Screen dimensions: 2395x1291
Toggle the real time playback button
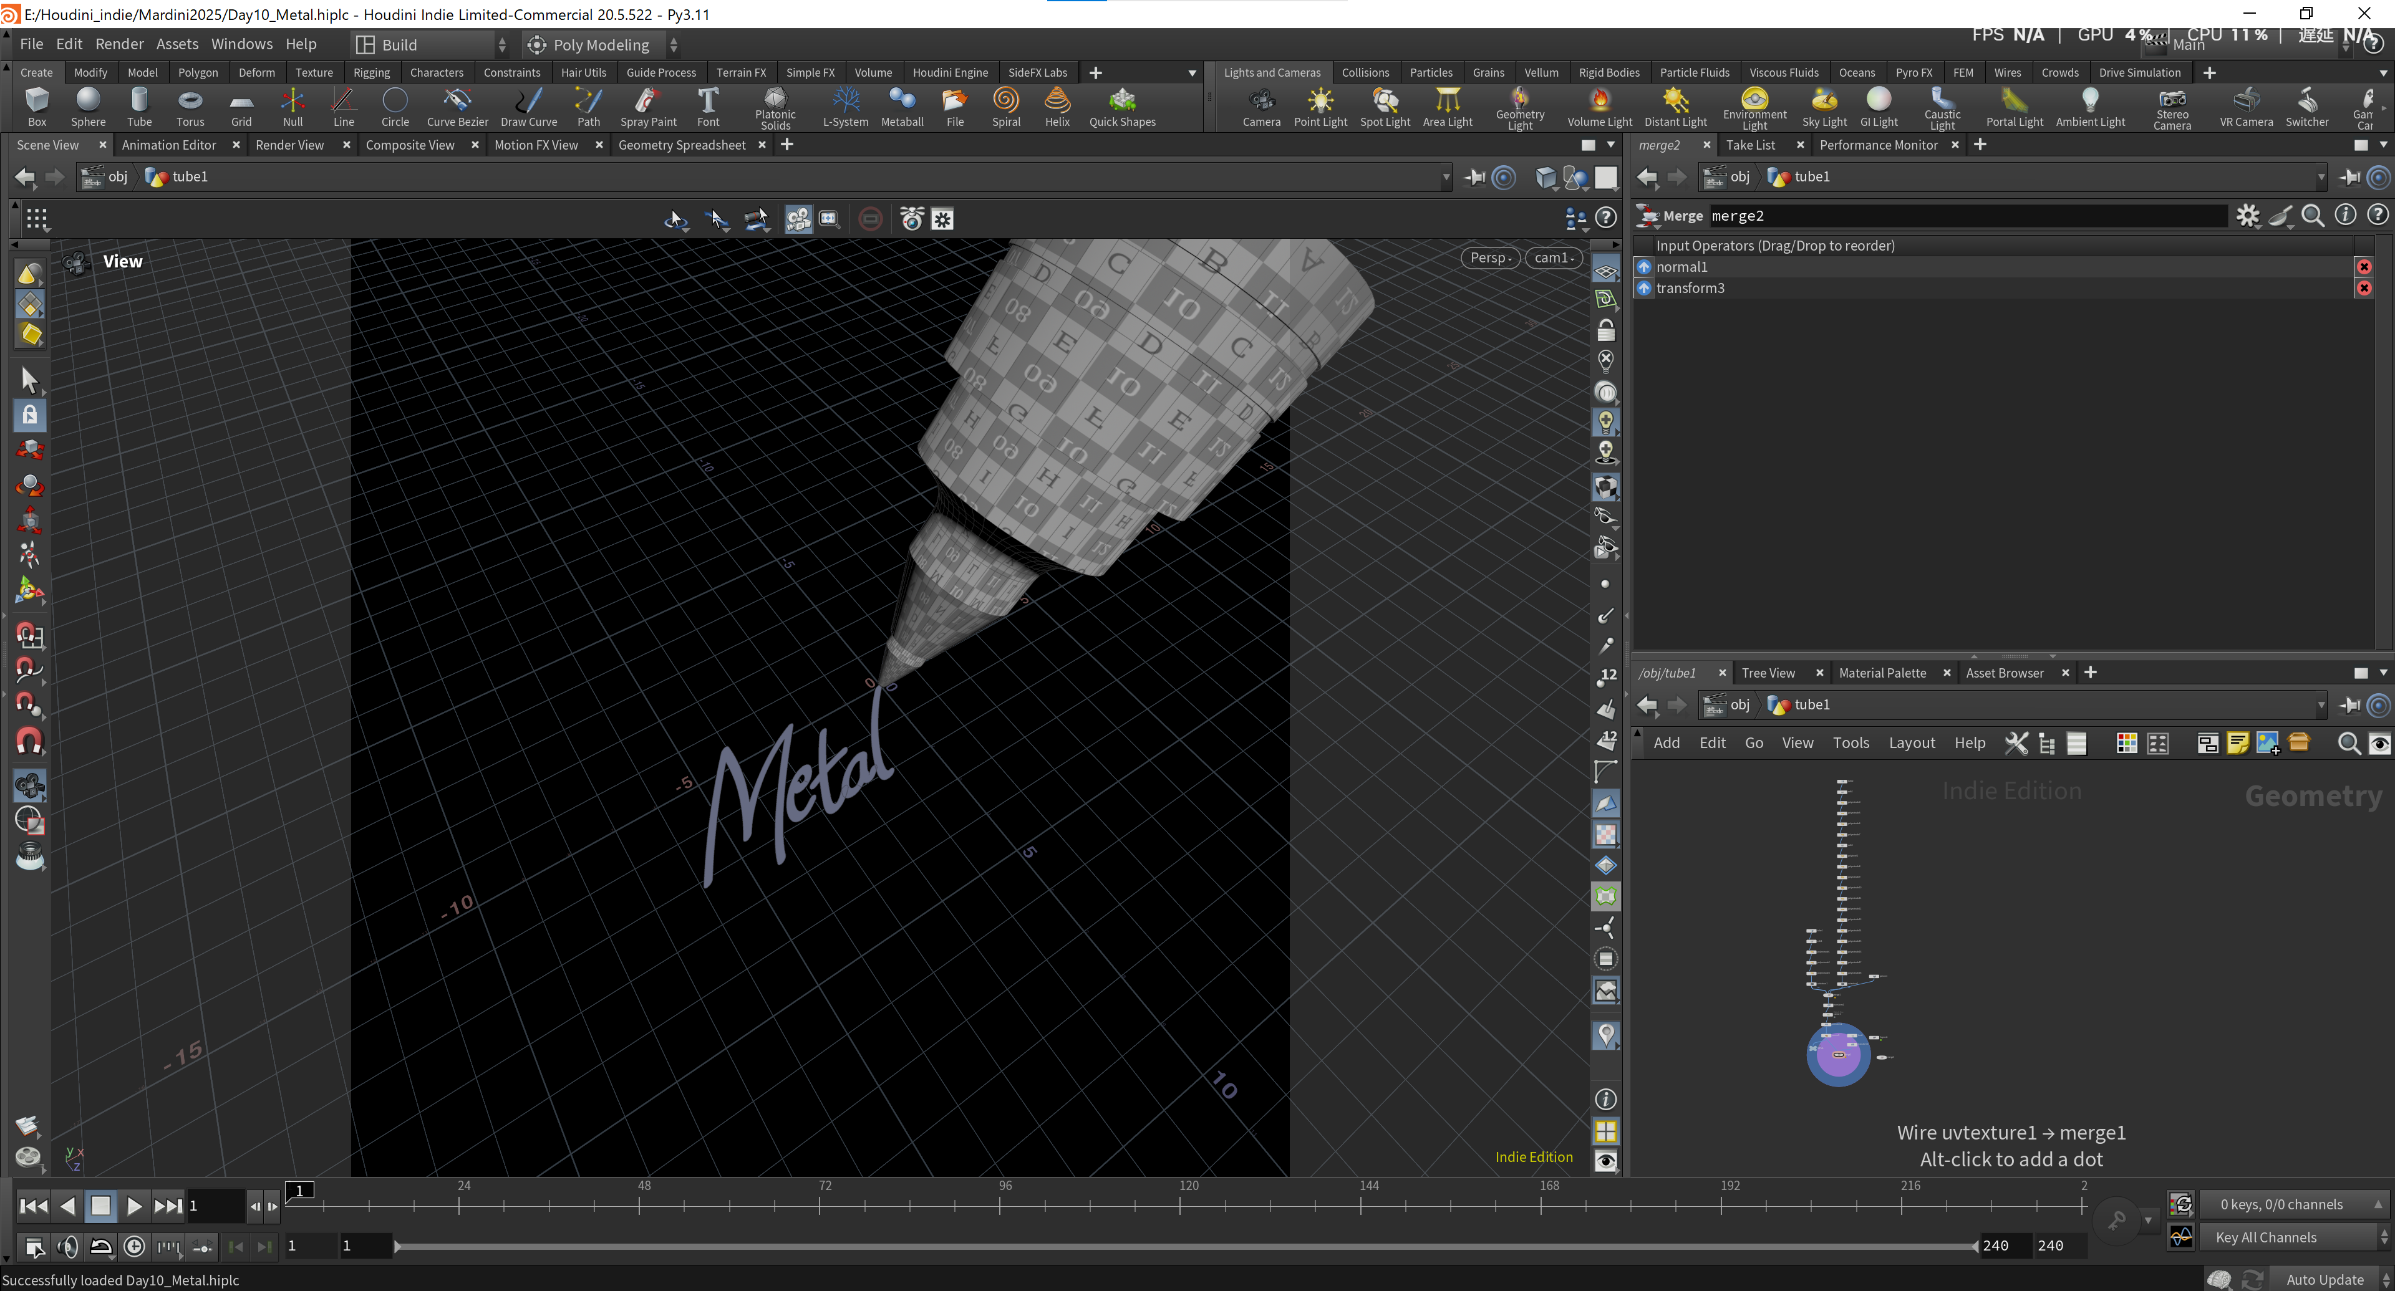[134, 1246]
